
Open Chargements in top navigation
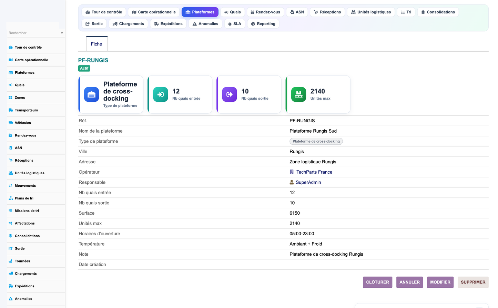pyautogui.click(x=128, y=24)
